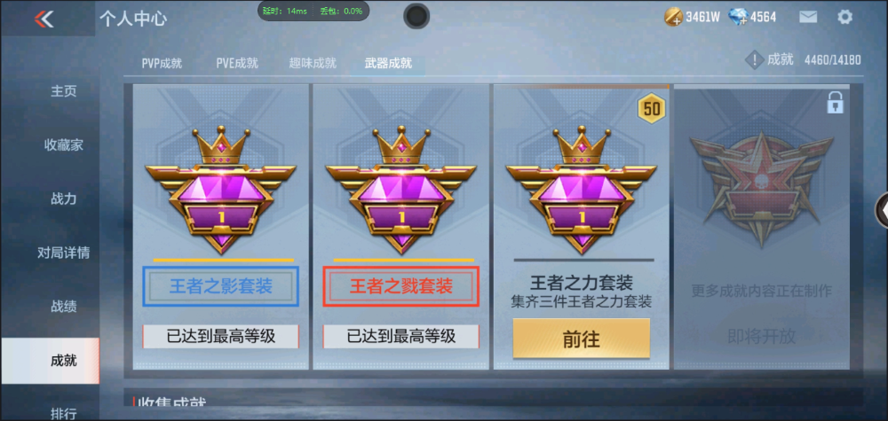
Task: Switch to PVE成就 tab
Action: (x=237, y=63)
